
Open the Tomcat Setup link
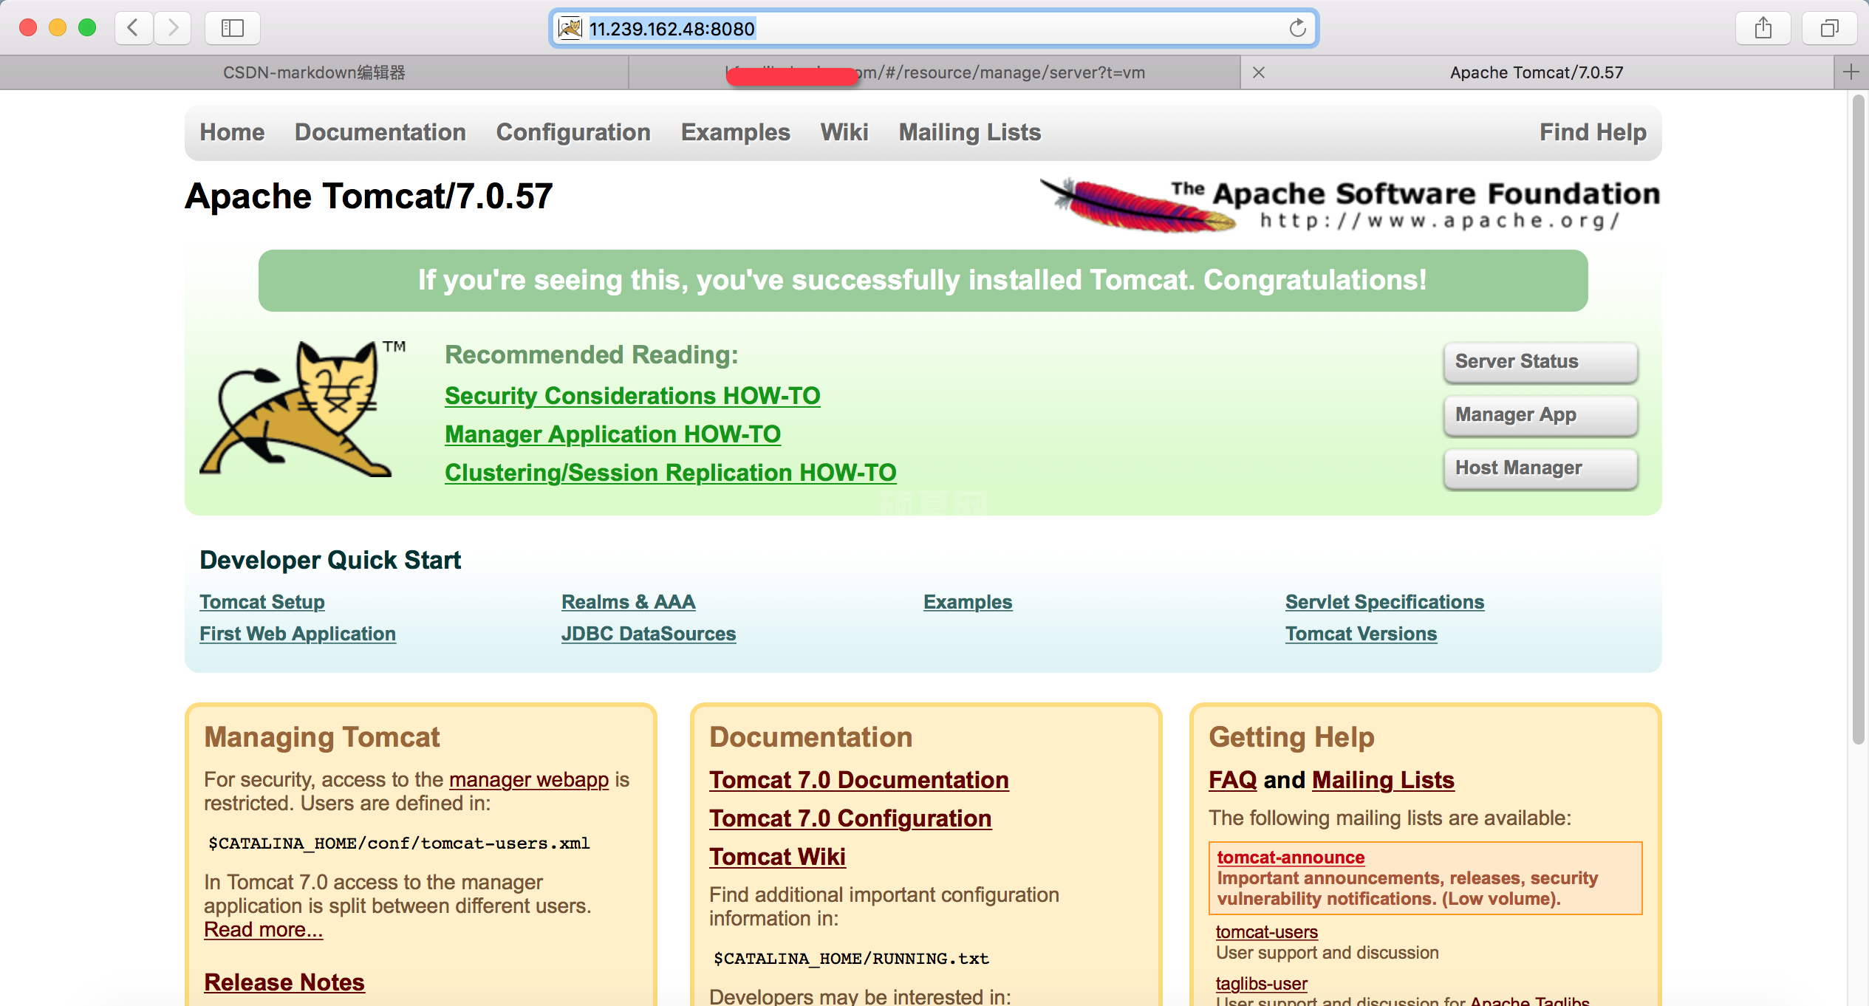coord(262,602)
